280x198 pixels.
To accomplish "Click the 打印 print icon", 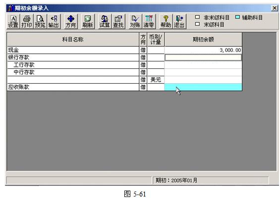I will [26, 22].
